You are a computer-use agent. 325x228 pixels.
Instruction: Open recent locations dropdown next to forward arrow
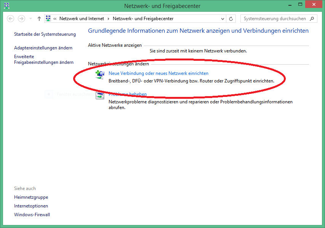pos(31,19)
